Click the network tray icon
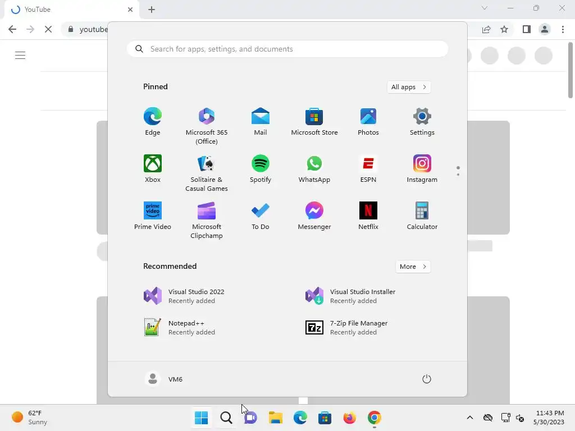 [506, 418]
